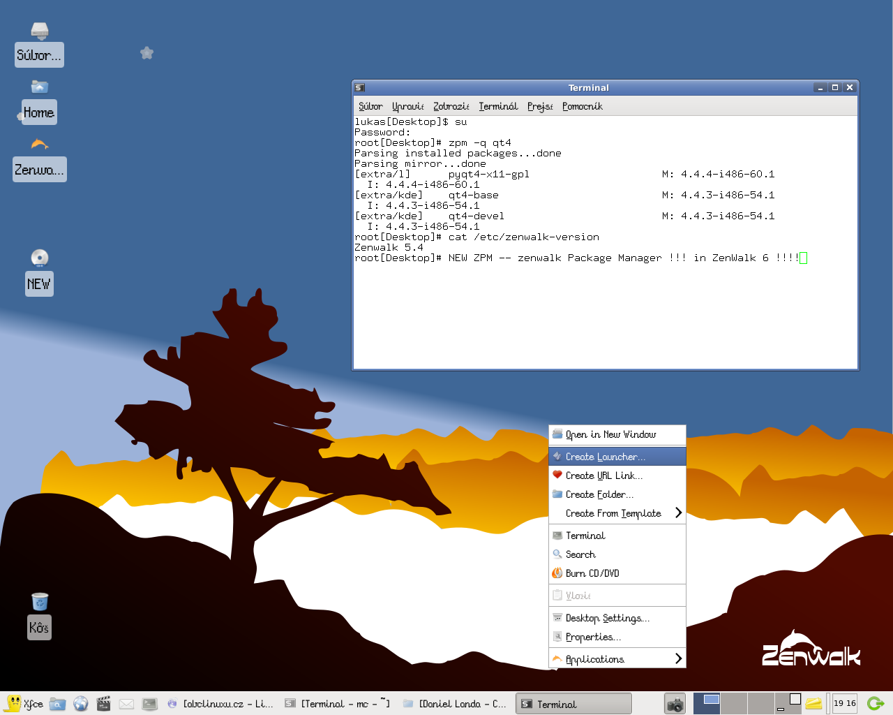Select the Kôš trash desktop icon
Viewport: 893px width, 715px height.
(x=39, y=616)
